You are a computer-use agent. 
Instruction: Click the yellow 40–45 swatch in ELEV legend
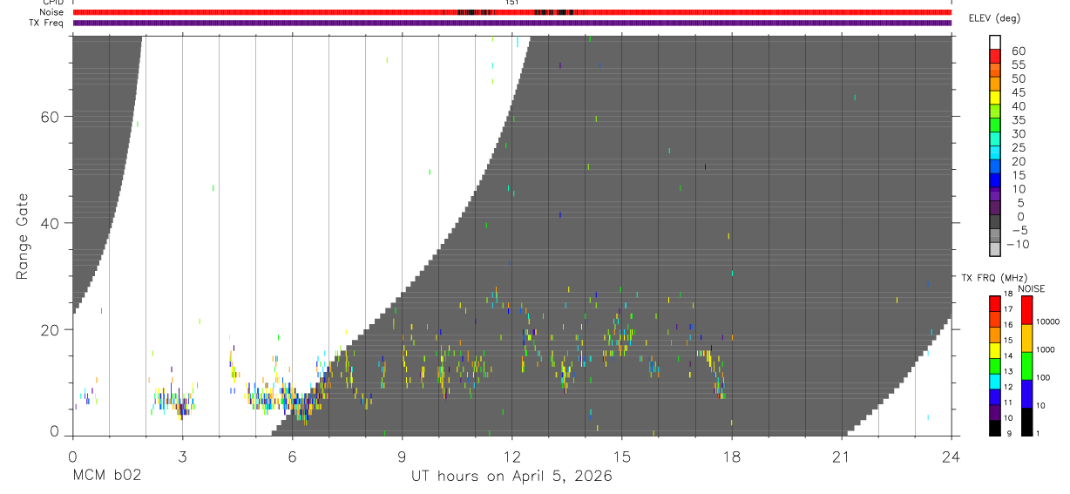coord(995,98)
